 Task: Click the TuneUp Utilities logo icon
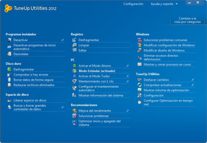8,8
